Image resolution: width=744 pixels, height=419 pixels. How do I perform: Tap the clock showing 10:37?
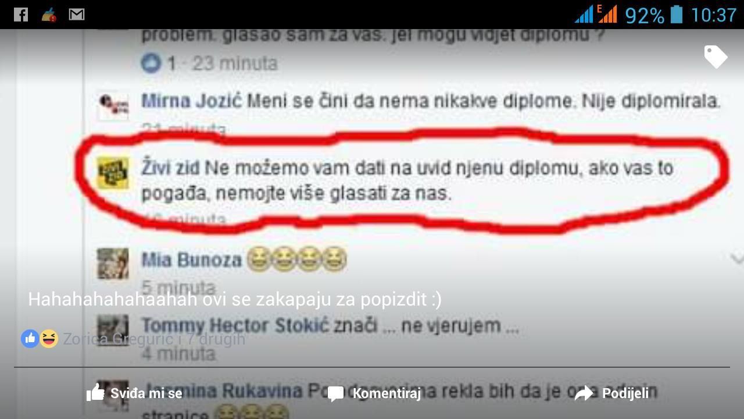(713, 15)
